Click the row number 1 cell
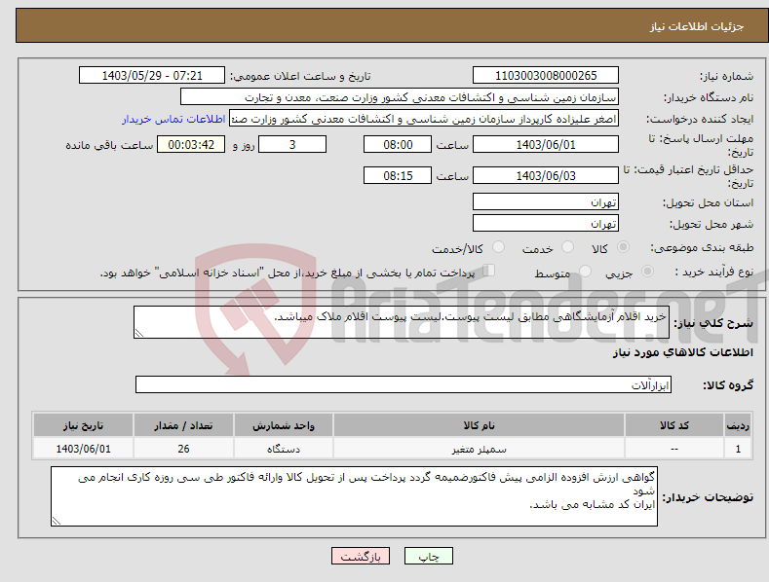This screenshot has width=769, height=582. point(738,449)
